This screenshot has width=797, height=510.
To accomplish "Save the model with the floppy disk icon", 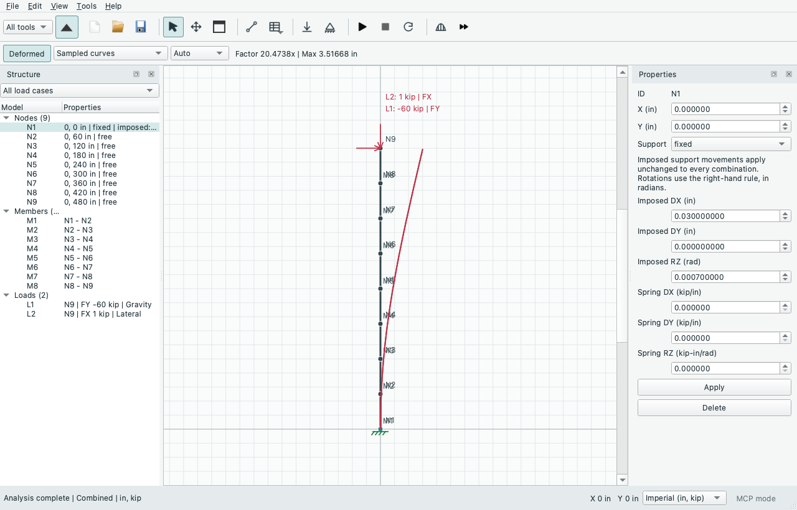I will (x=141, y=27).
